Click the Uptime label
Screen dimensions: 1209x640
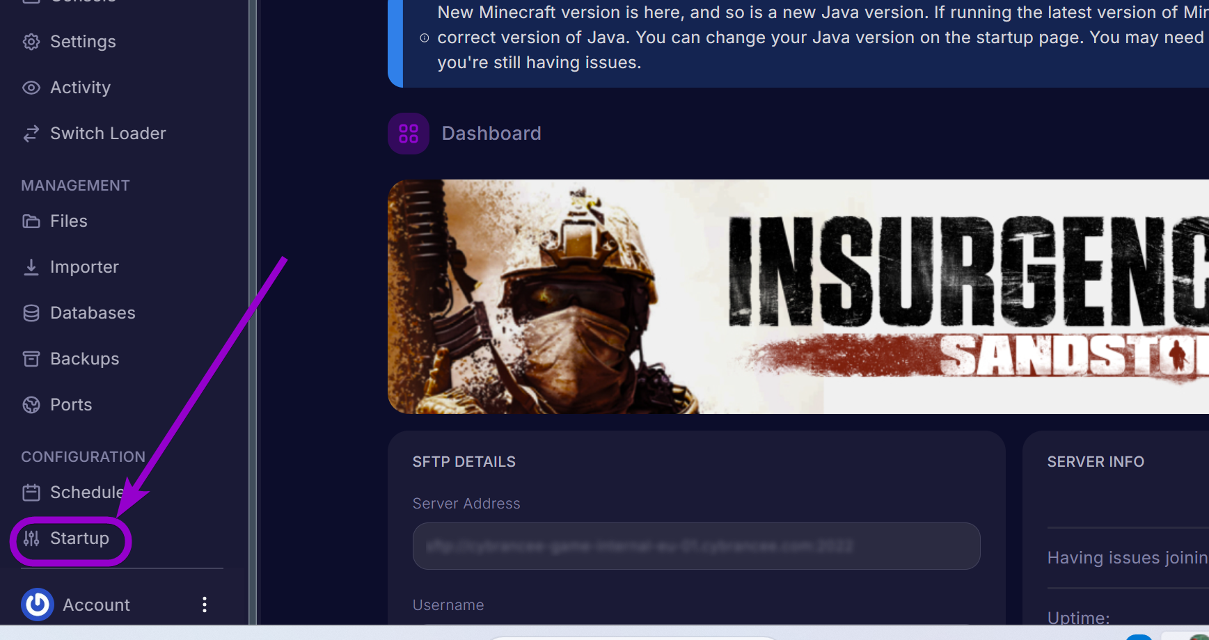[x=1079, y=618]
